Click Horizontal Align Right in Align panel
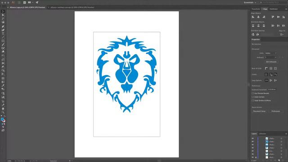This screenshot has height=162, width=288. click(264, 17)
